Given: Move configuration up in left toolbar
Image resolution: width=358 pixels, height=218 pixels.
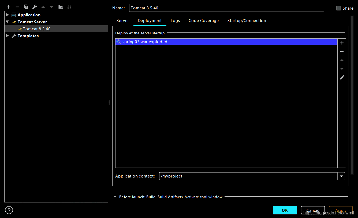Looking at the screenshot, I should click(43, 7).
